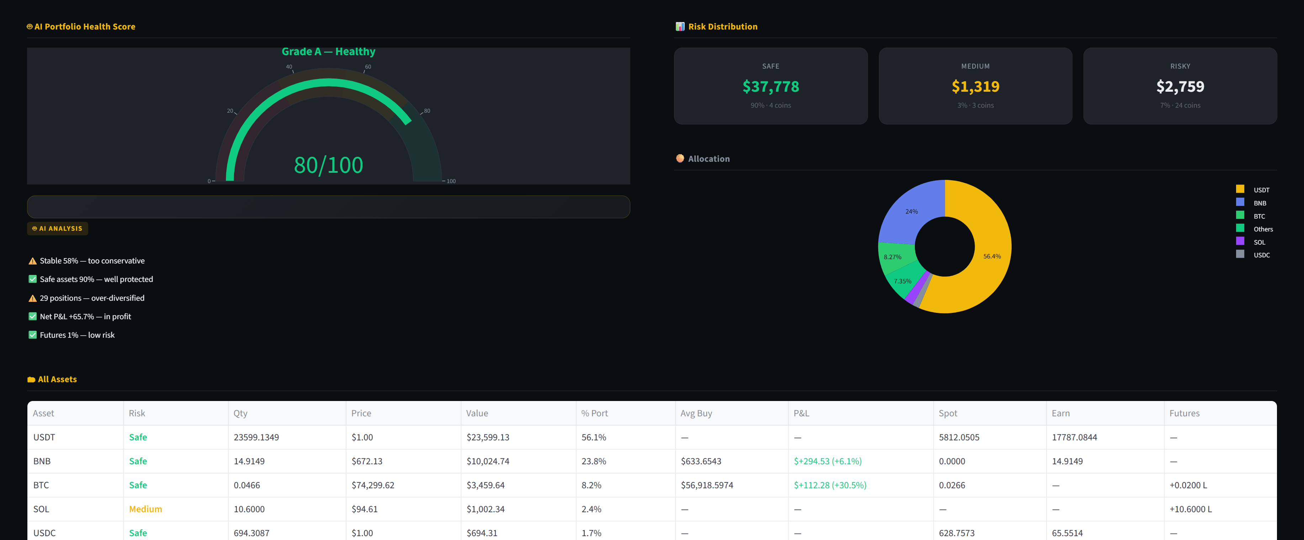Viewport: 1304px width, 540px height.
Task: Select the BTC row asset cell
Action: [x=42, y=485]
